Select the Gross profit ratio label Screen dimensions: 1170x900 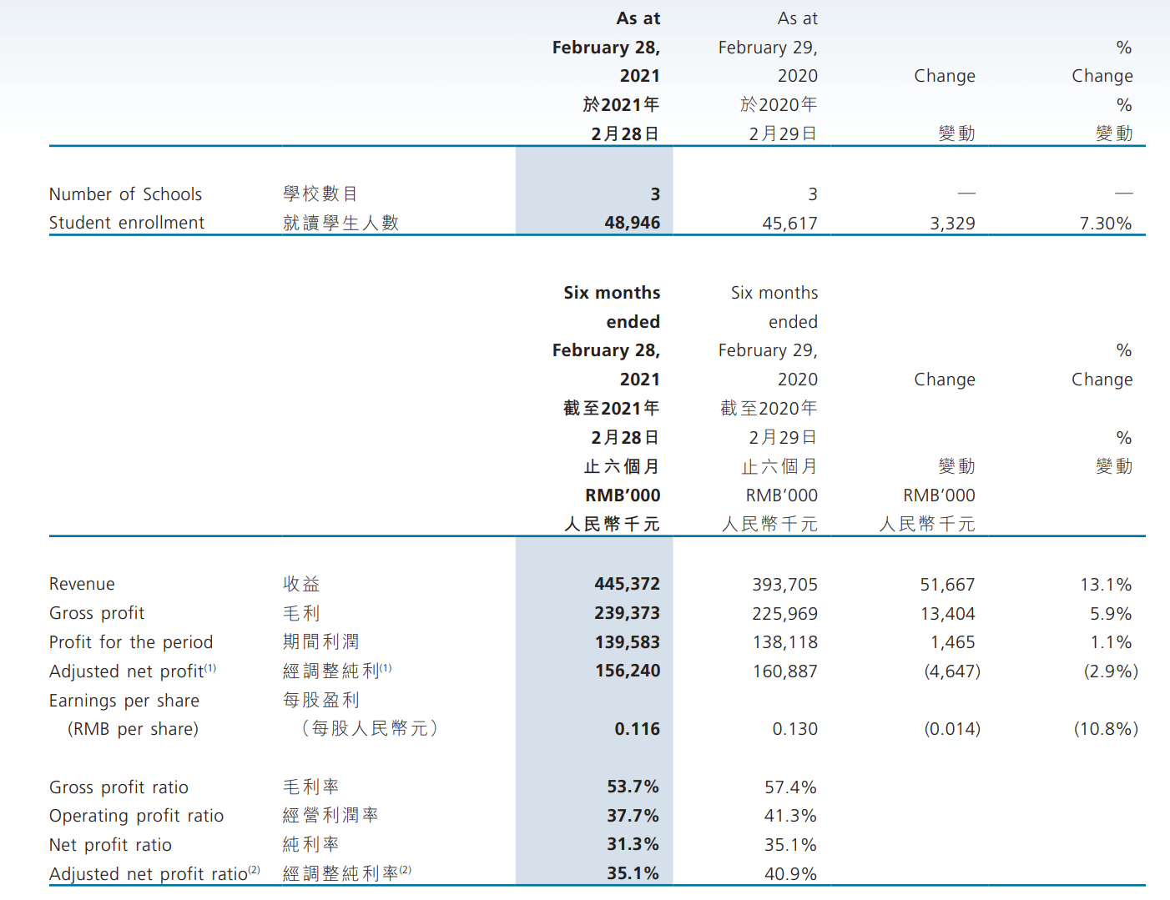coord(119,787)
